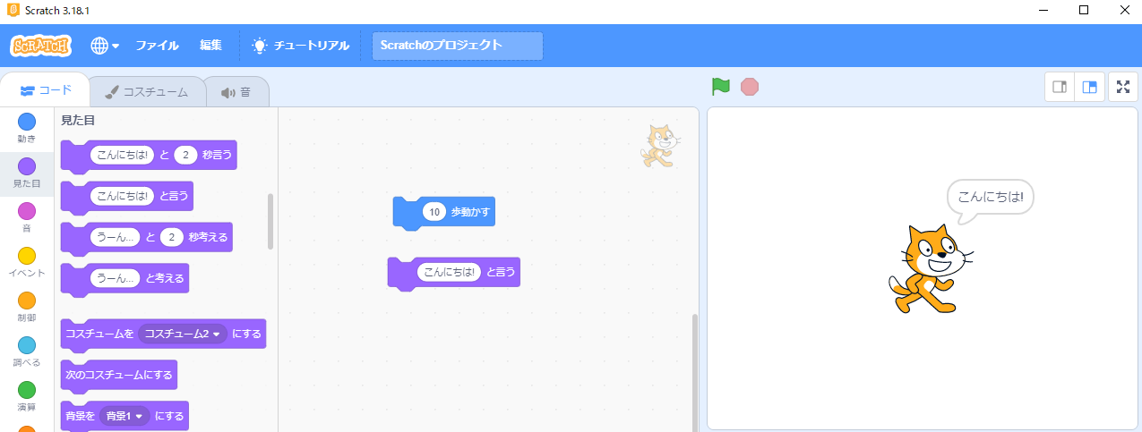
Task: Click the うーん... と 2 秒考える block
Action: pos(146,238)
